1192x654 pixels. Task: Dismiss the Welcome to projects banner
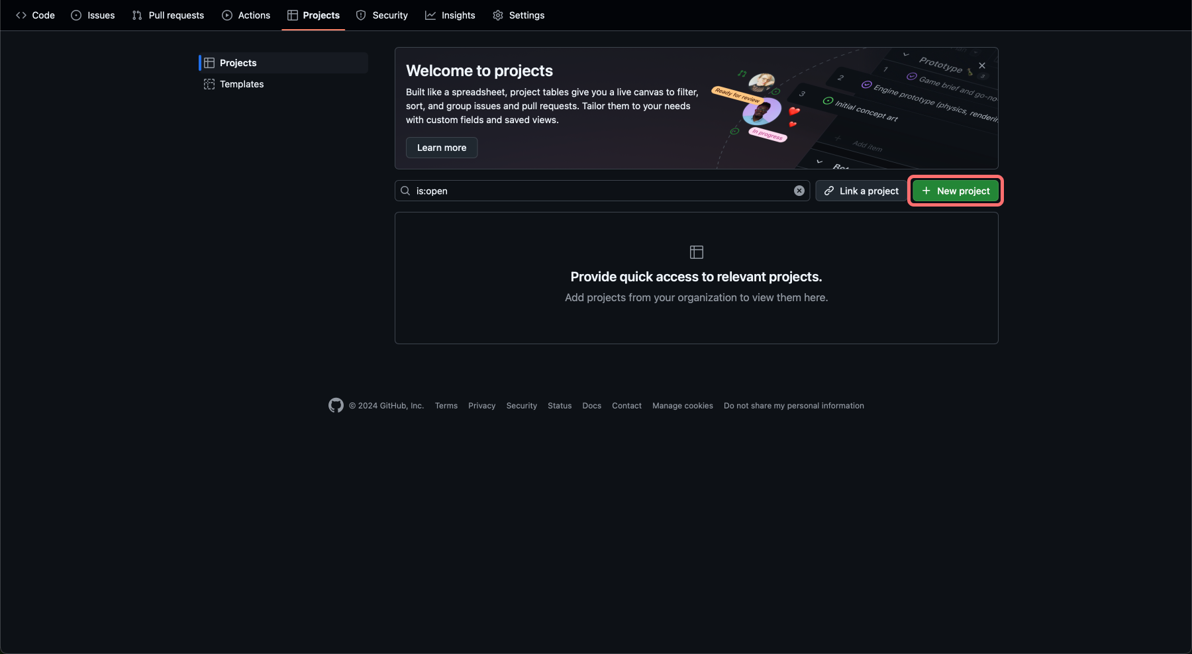(982, 66)
